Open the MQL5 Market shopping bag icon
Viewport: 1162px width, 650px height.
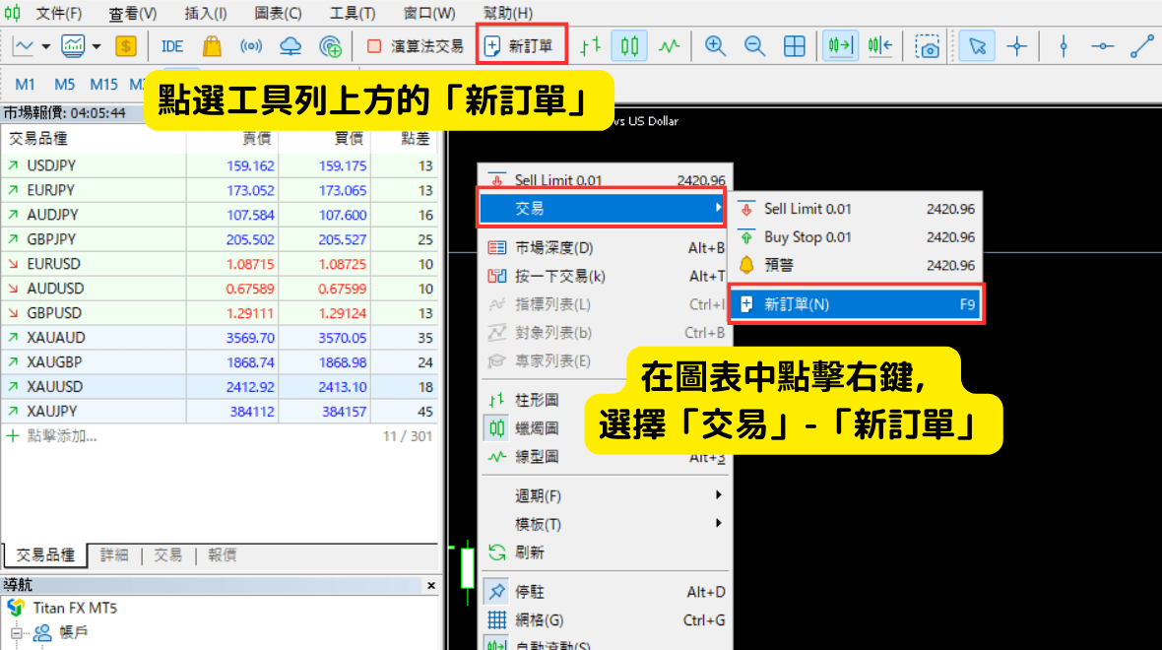coord(211,46)
